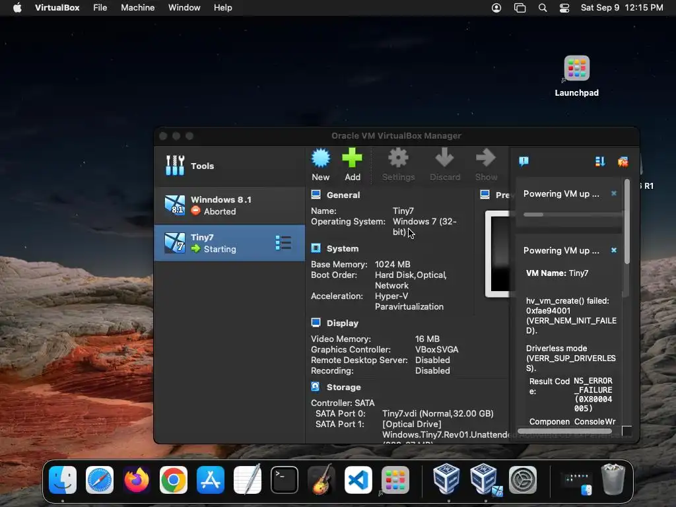Open the System settings header link
Image resolution: width=676 pixels, height=507 pixels.
tap(343, 248)
